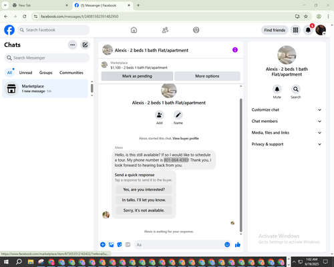Expand the Customize chat section
The width and height of the screenshot is (334, 267).
(x=287, y=109)
